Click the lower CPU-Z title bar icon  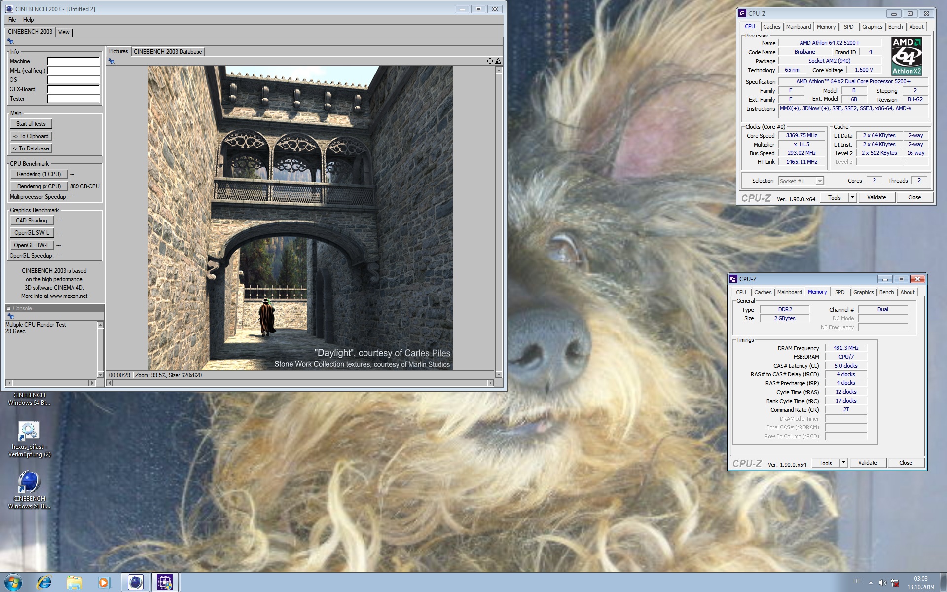tap(733, 279)
